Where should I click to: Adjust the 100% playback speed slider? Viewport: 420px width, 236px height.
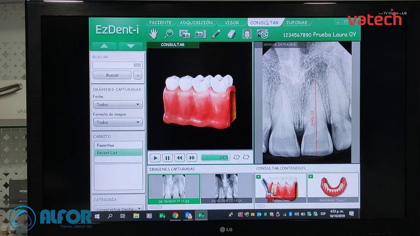click(x=215, y=157)
